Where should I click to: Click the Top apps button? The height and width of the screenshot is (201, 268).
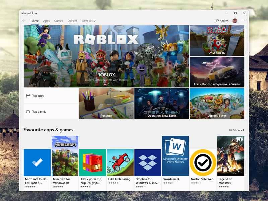tap(51, 96)
